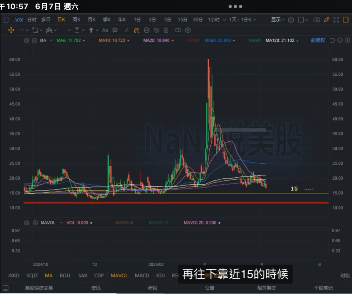Select the MACD indicator tab
This screenshot has width=352, height=294.
pos(142,275)
